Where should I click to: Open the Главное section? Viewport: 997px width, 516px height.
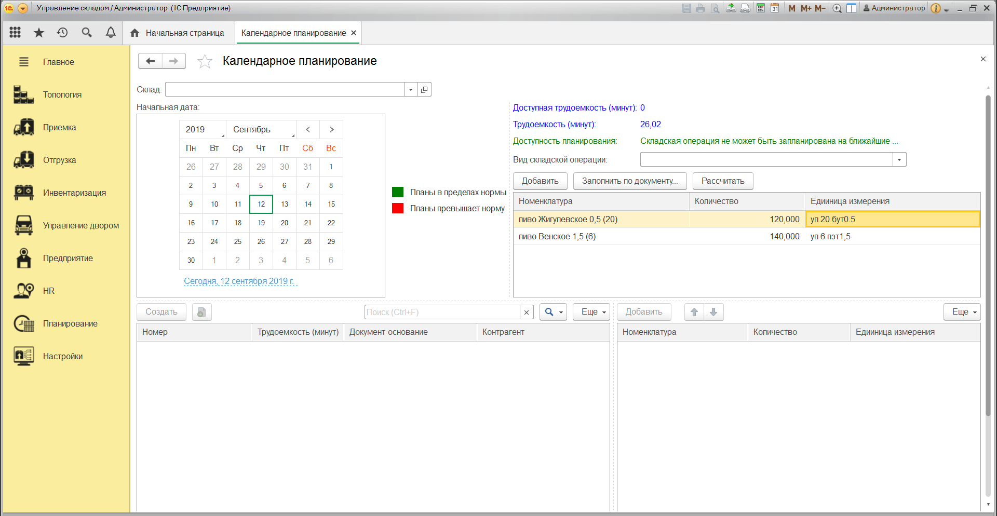(x=58, y=62)
